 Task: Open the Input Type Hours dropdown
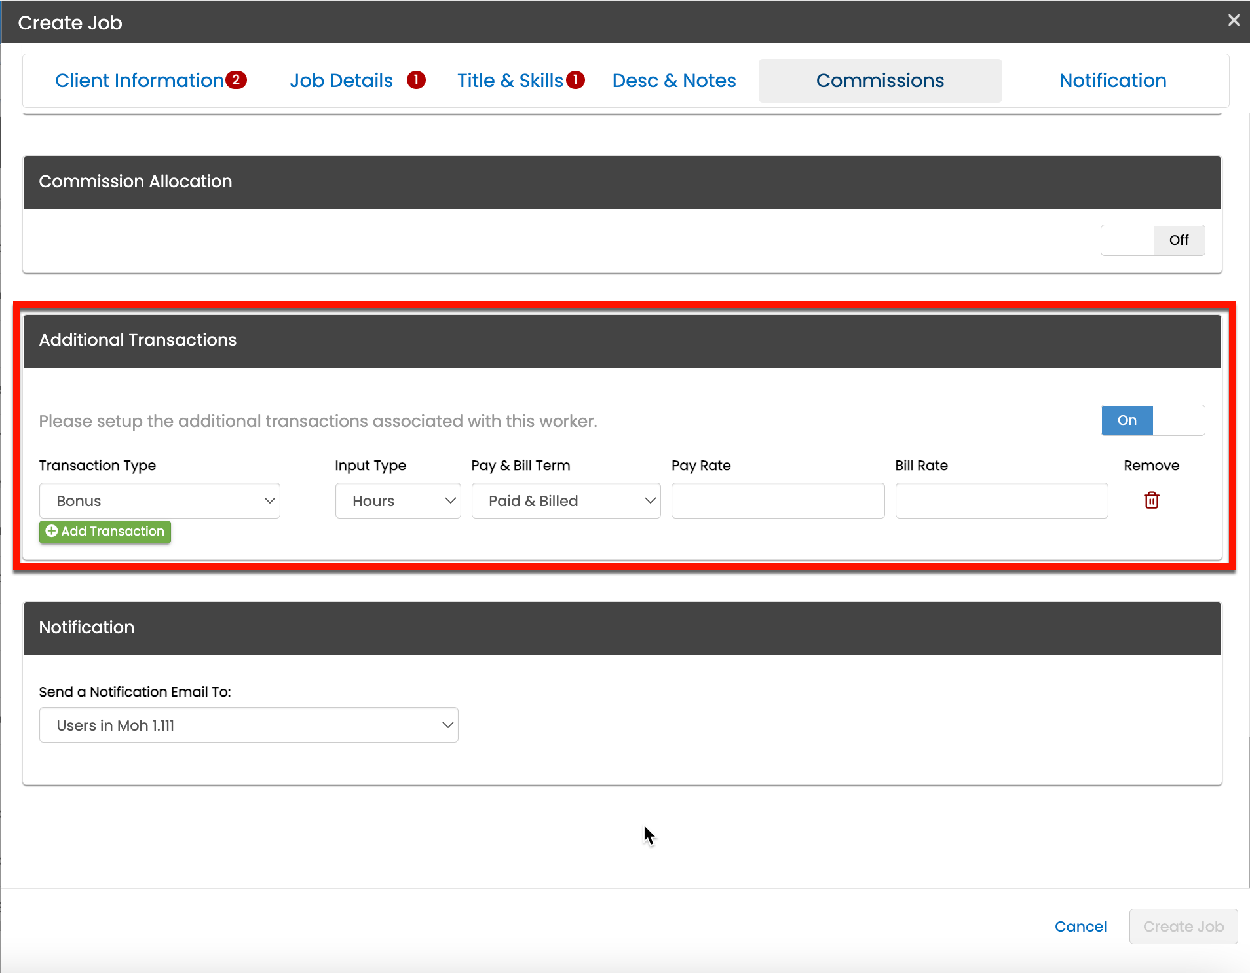click(398, 501)
